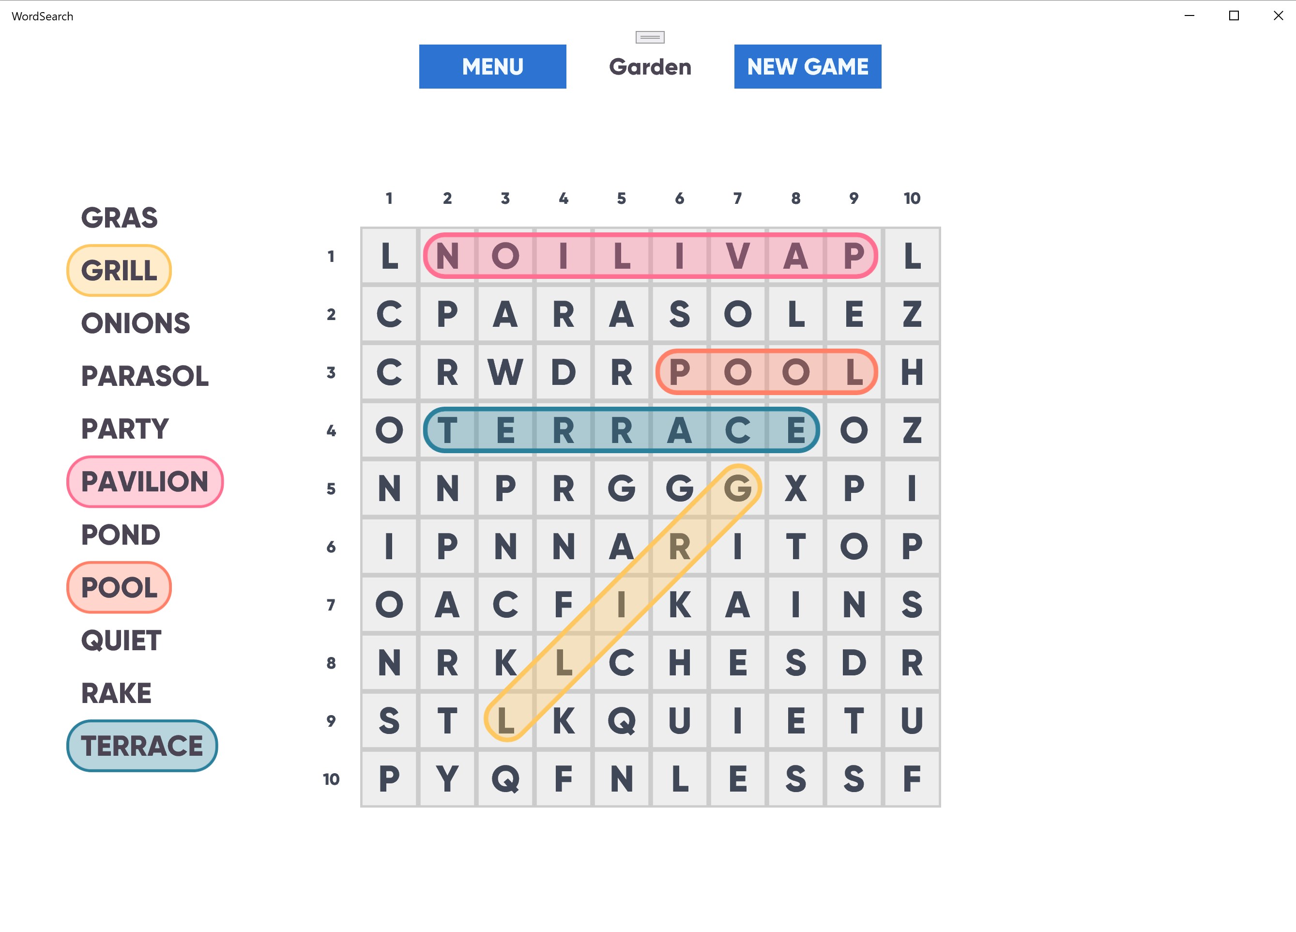The height and width of the screenshot is (932, 1296).
Task: Click the letter X in the grid
Action: pos(795,489)
